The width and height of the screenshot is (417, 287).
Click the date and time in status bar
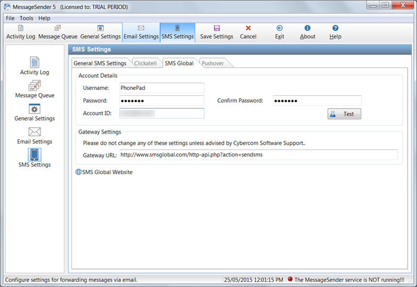[x=253, y=280]
